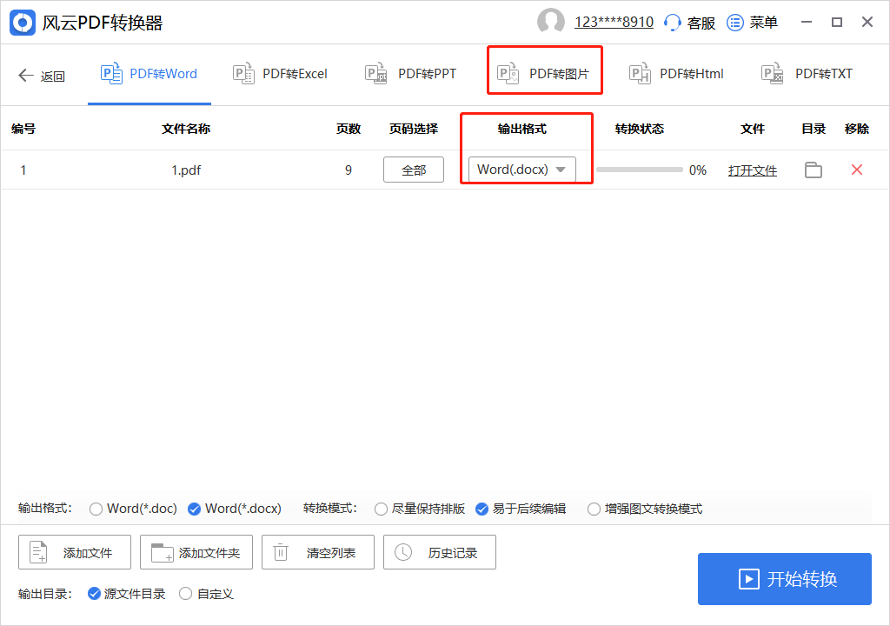Click the 返回 text
This screenshot has height=626, width=890.
pos(53,76)
